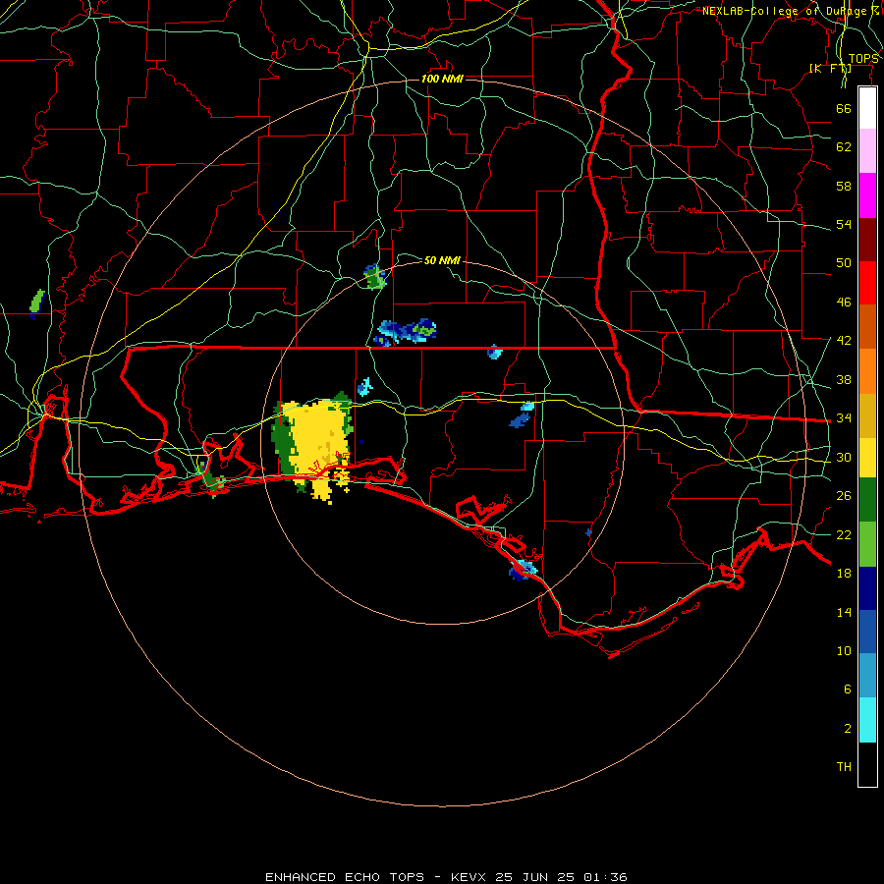Image resolution: width=884 pixels, height=884 pixels.
Task: Pick the dark maroon legend swatch
Action: pyautogui.click(x=867, y=240)
